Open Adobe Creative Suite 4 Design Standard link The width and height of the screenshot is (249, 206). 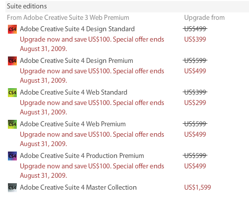(x=77, y=29)
